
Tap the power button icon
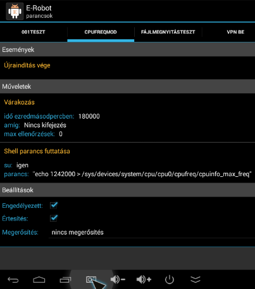170,279
